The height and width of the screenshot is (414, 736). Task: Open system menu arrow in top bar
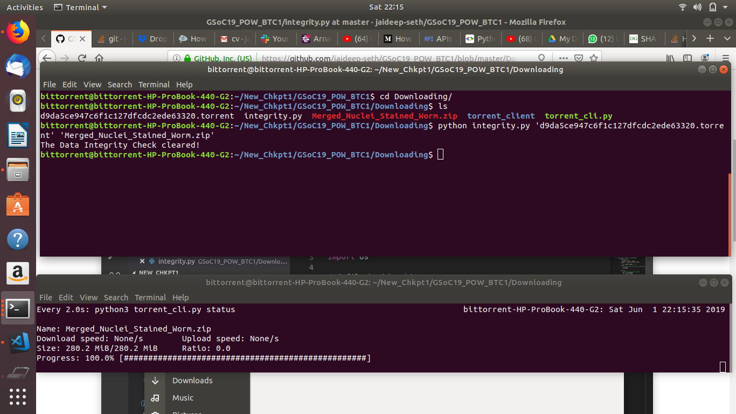[x=725, y=7]
